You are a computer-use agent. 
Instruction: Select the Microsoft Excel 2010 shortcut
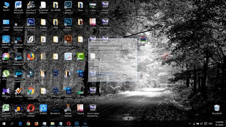pos(6,110)
